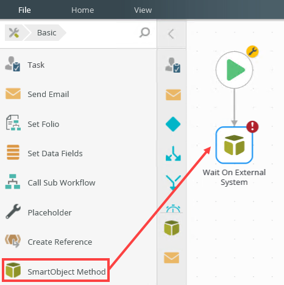Select the Create Reference icon

point(13,241)
